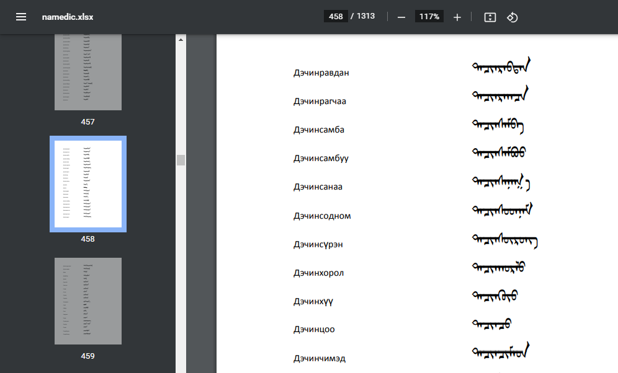Click the thumbnail sidebar scrollbar handle
Viewport: 618px width, 373px height.
tap(181, 160)
